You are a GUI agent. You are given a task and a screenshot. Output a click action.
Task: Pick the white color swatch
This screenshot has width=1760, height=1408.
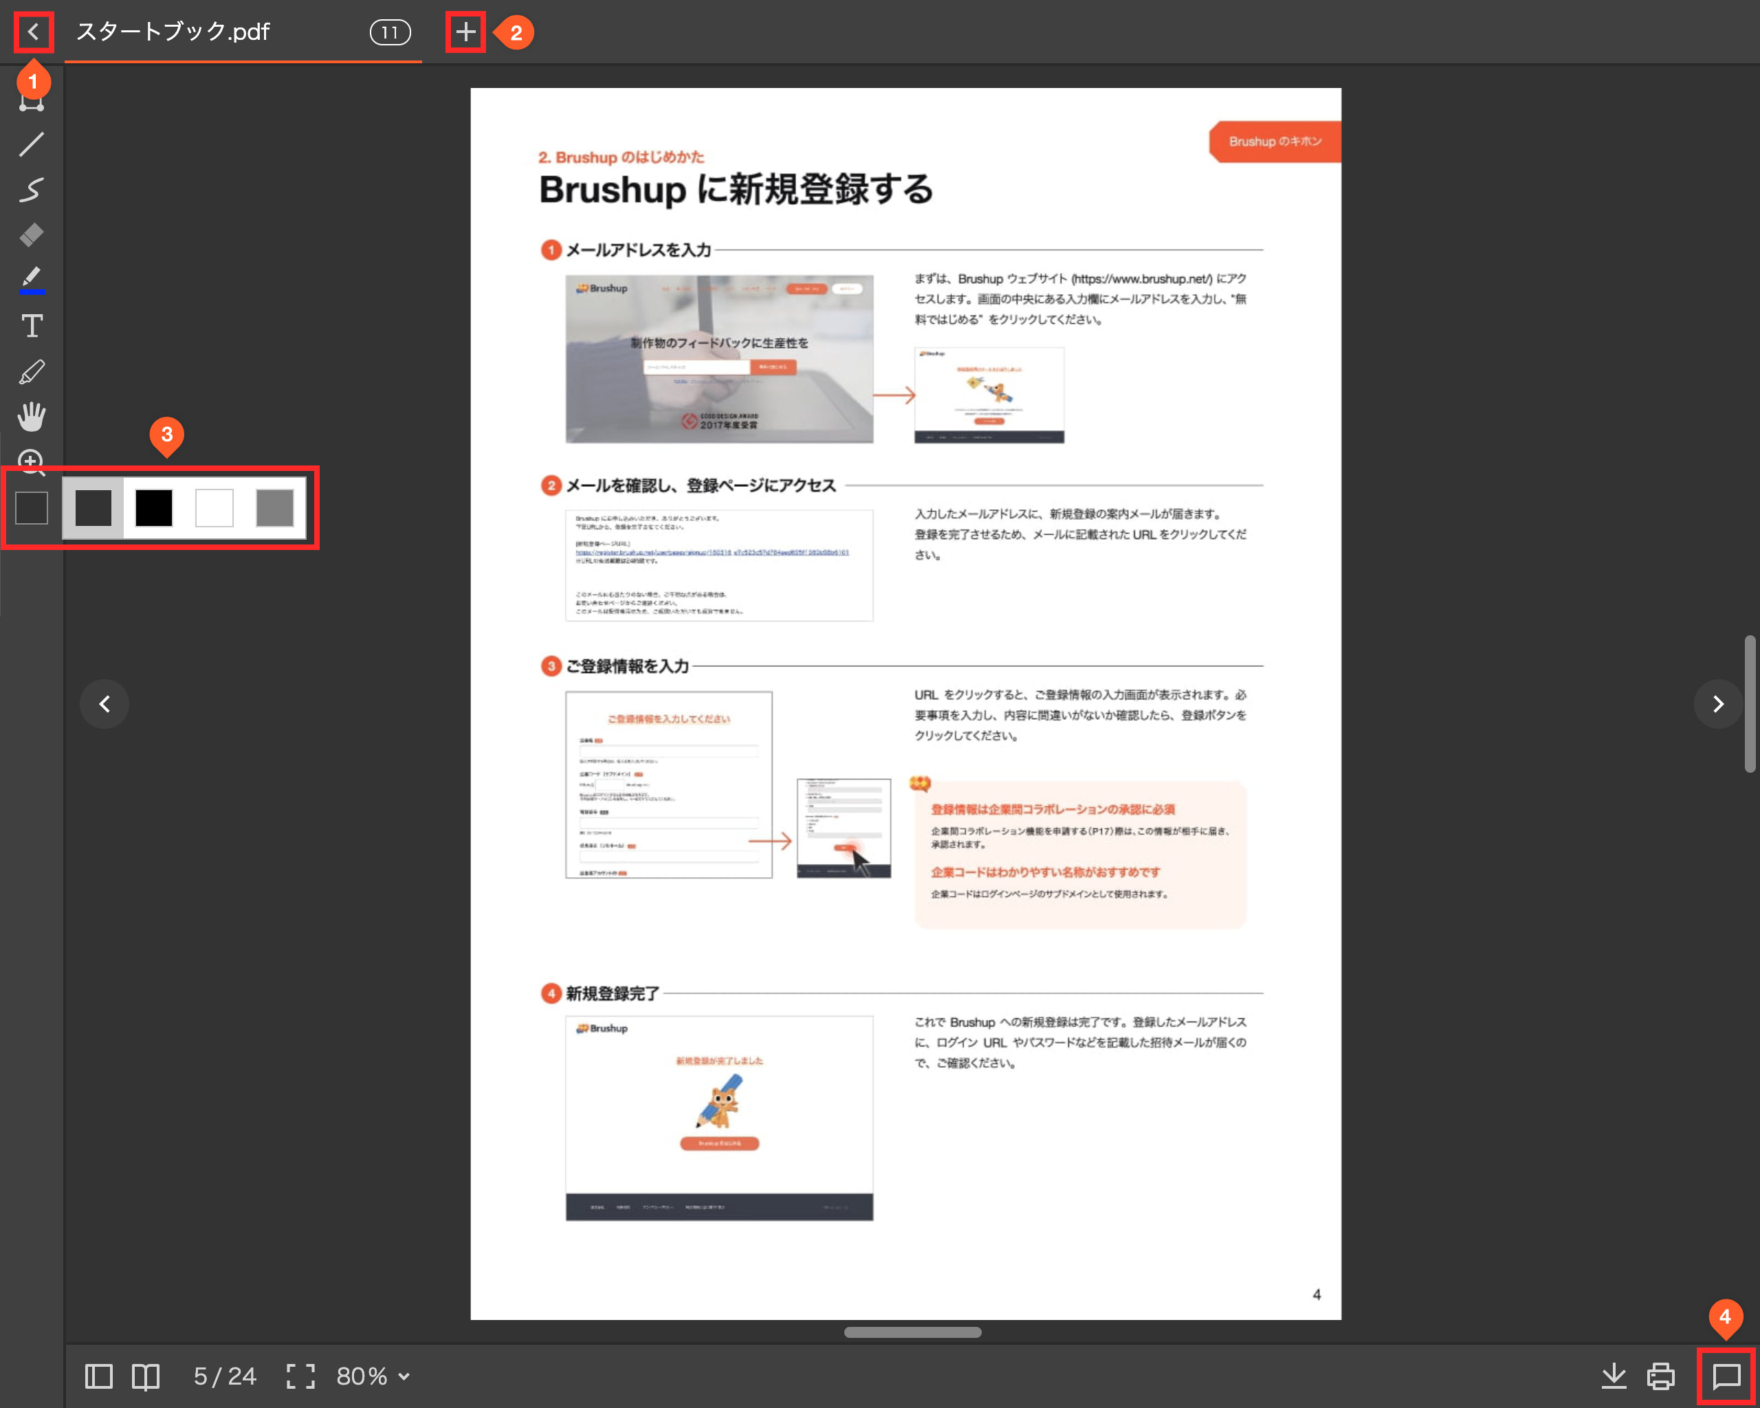(x=214, y=507)
